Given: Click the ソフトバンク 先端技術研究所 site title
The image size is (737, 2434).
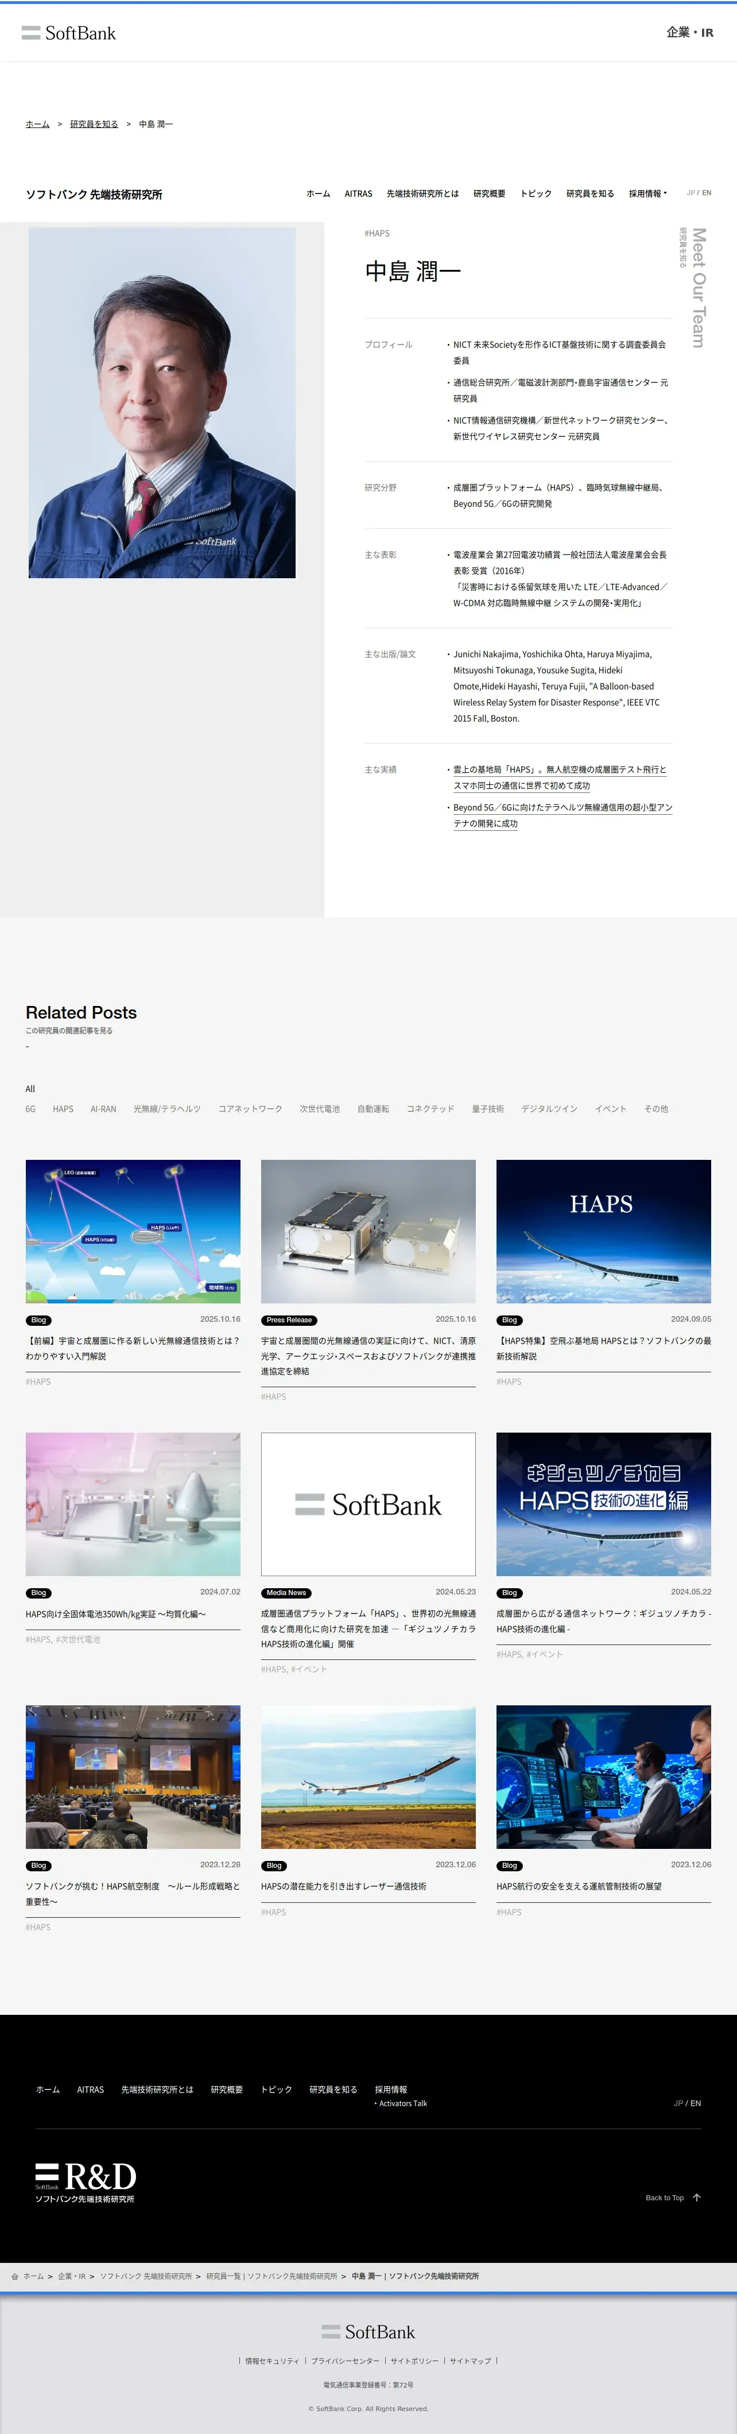Looking at the screenshot, I should click(x=94, y=195).
